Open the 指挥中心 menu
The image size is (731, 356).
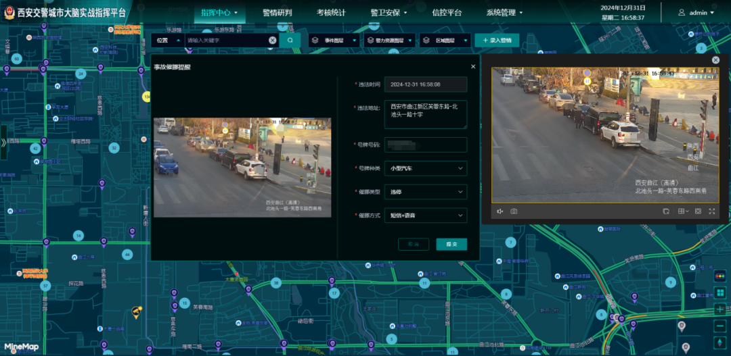(219, 13)
